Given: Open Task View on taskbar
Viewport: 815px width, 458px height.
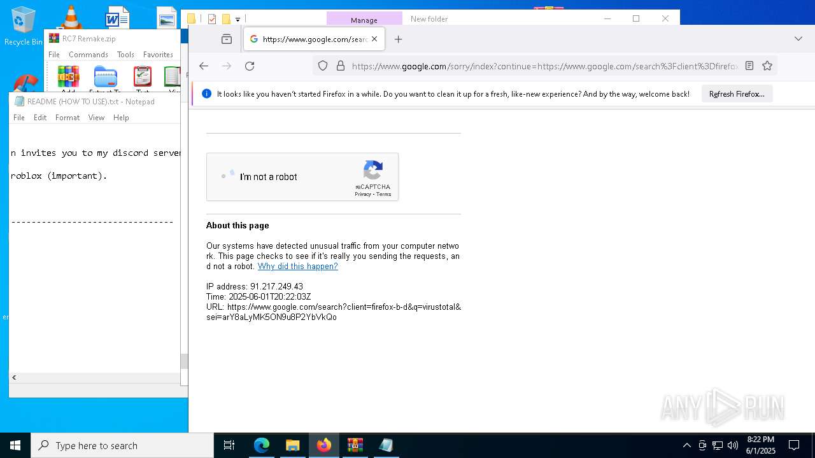Looking at the screenshot, I should (229, 445).
